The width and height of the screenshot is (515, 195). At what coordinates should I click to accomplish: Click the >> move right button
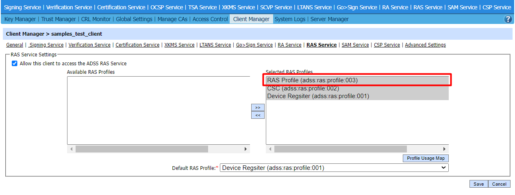(x=258, y=107)
